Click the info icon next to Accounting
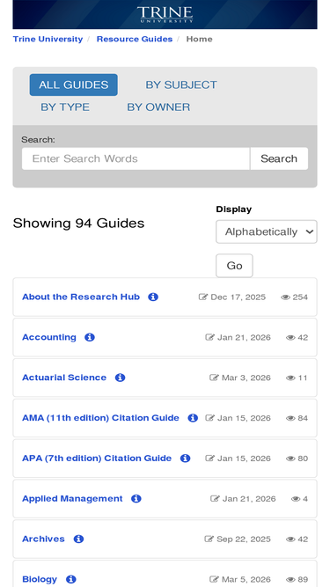The height and width of the screenshot is (587, 330). coord(90,337)
